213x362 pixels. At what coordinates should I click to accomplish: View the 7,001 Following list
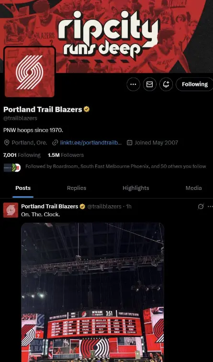22,155
